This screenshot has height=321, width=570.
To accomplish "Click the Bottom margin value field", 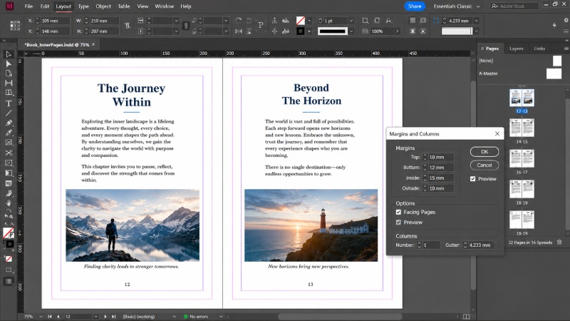I will 441,168.
